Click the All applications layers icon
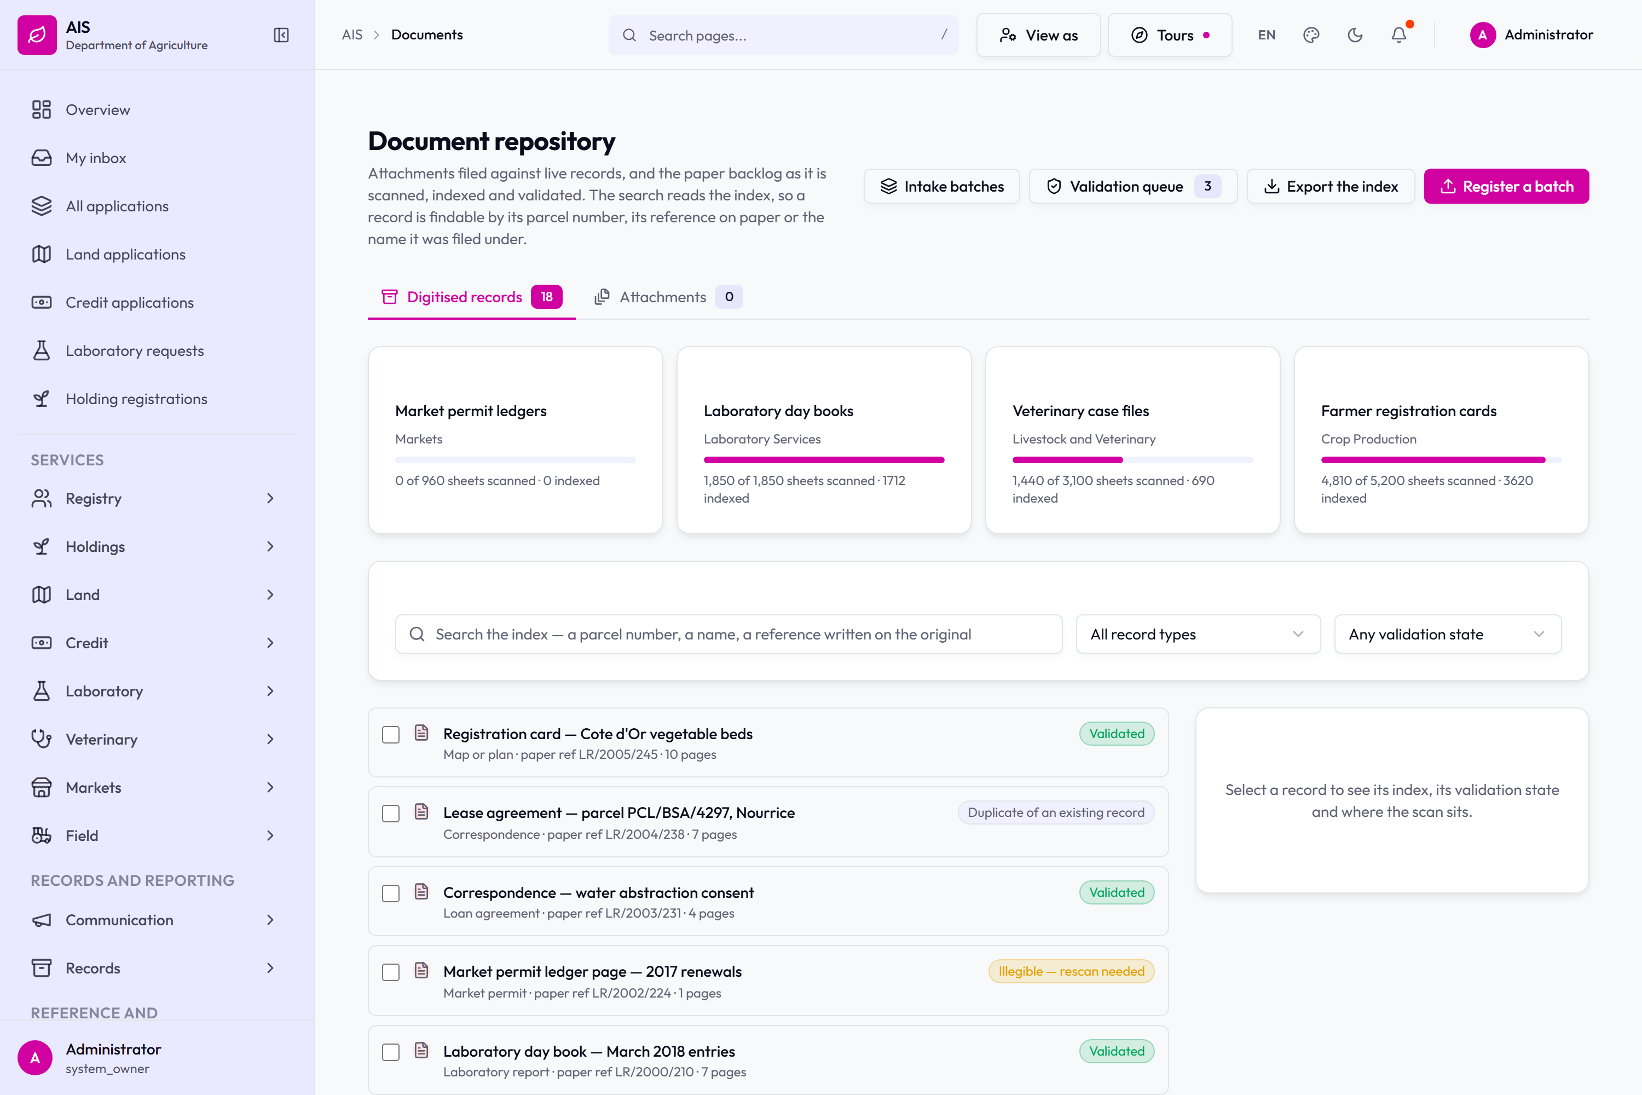The width and height of the screenshot is (1642, 1095). tap(41, 206)
